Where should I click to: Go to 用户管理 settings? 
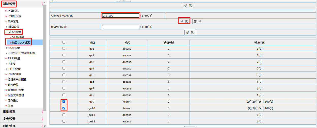point(13,22)
